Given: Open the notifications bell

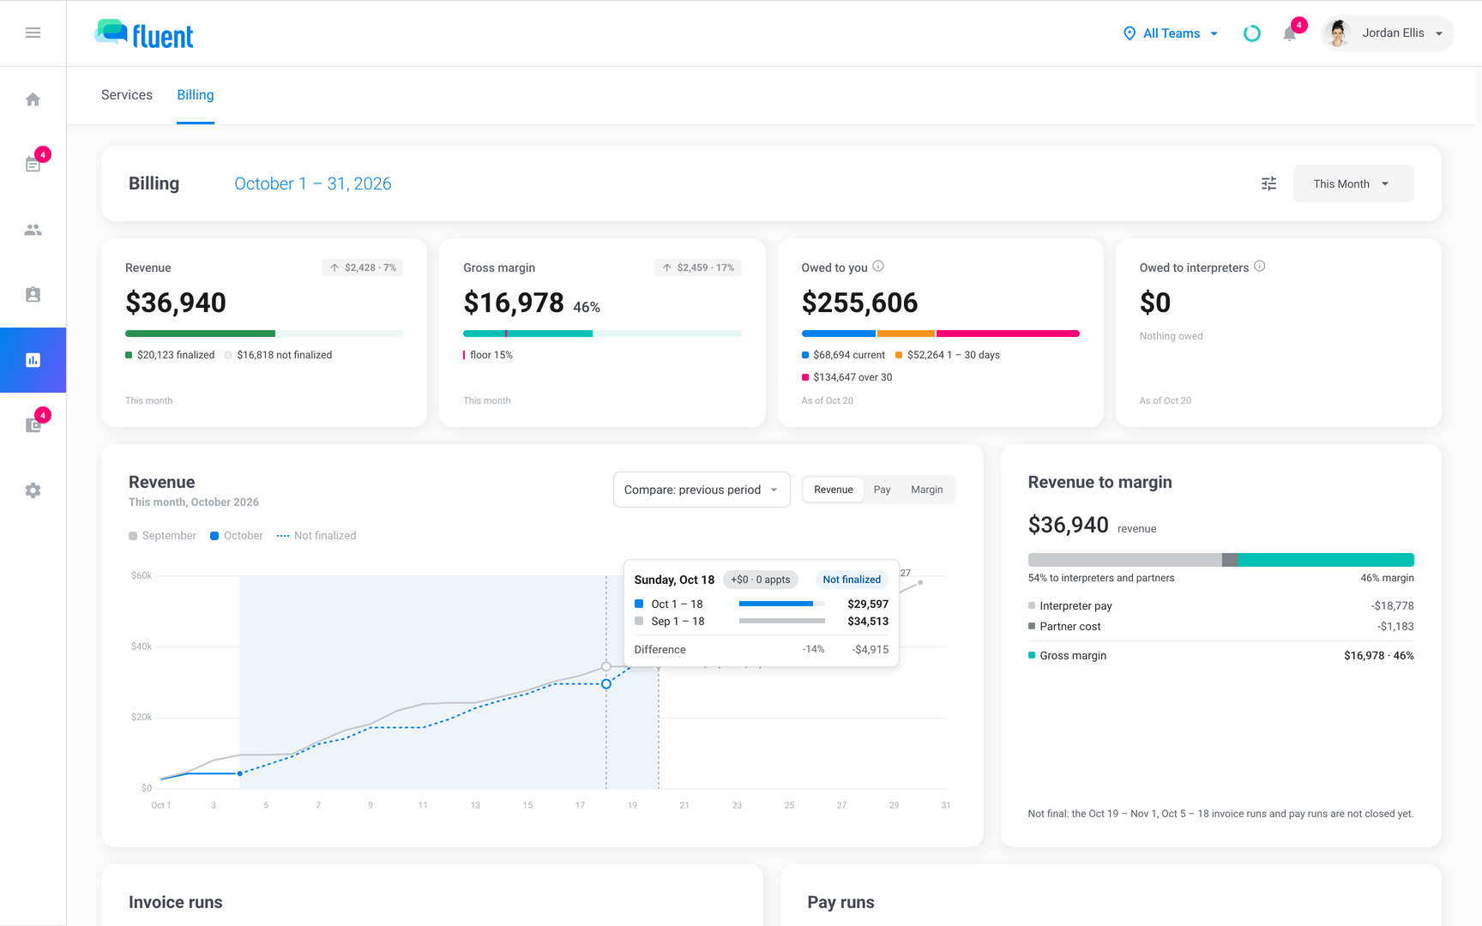Looking at the screenshot, I should click(x=1289, y=33).
